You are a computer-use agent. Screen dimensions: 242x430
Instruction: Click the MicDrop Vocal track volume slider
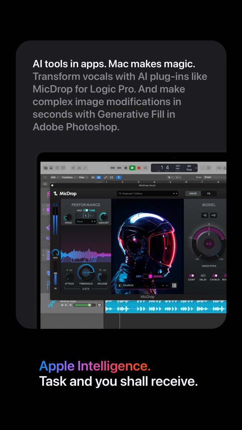(x=85, y=305)
